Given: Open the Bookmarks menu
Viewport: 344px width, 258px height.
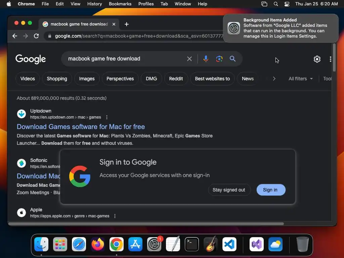Looking at the screenshot, I should pos(120,4).
